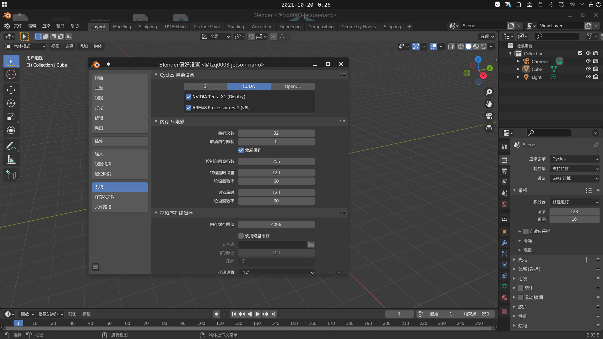The height and width of the screenshot is (339, 603).
Task: Open the preferences hamburger menu icon
Action: point(96,267)
